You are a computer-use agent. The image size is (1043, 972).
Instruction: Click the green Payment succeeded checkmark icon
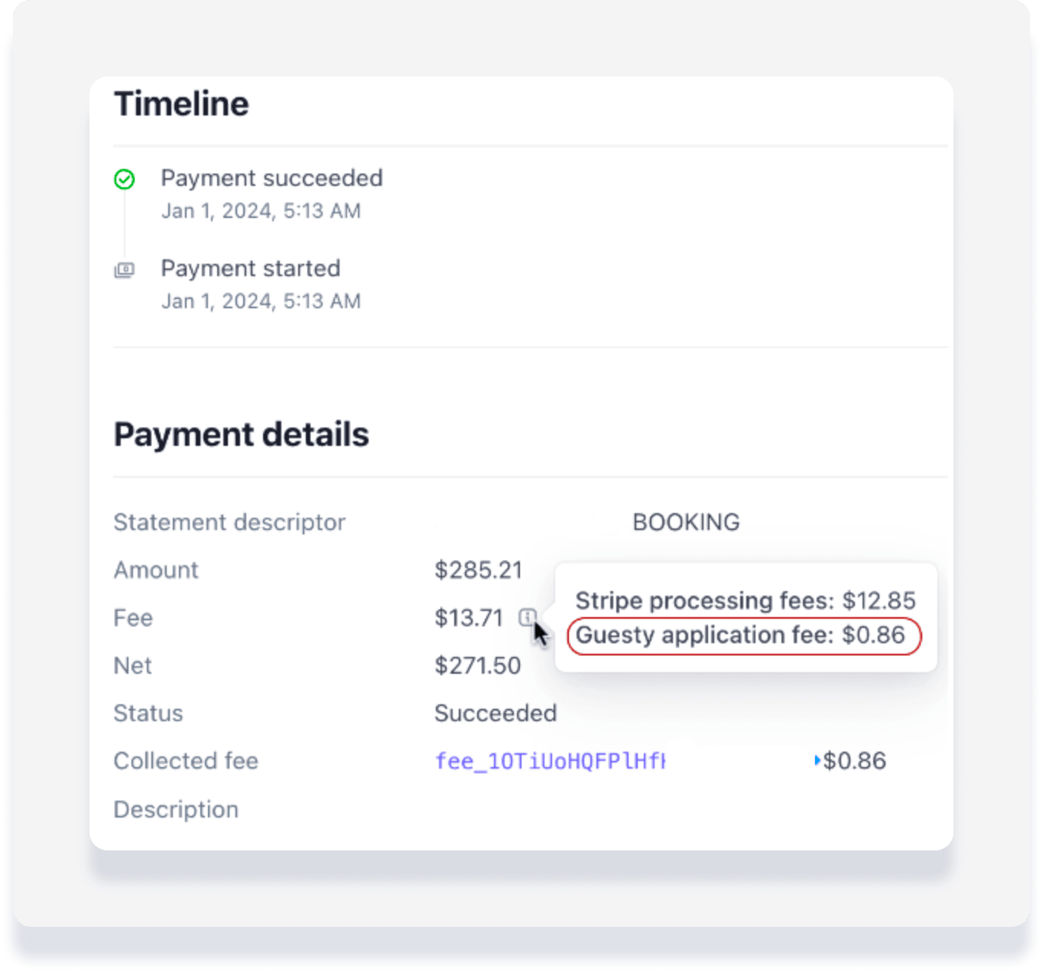125,179
